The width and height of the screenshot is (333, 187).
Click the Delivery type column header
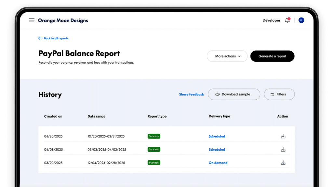[220, 116]
